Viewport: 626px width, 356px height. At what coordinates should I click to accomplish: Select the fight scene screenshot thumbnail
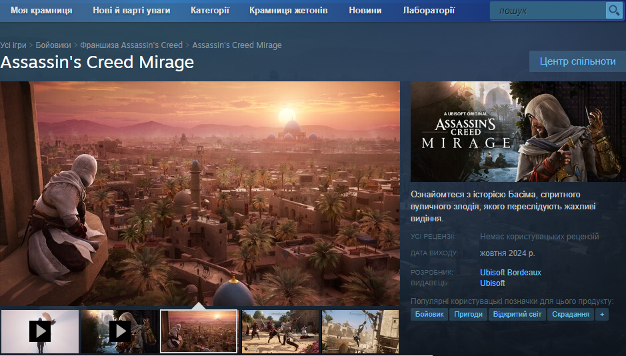[280, 331]
